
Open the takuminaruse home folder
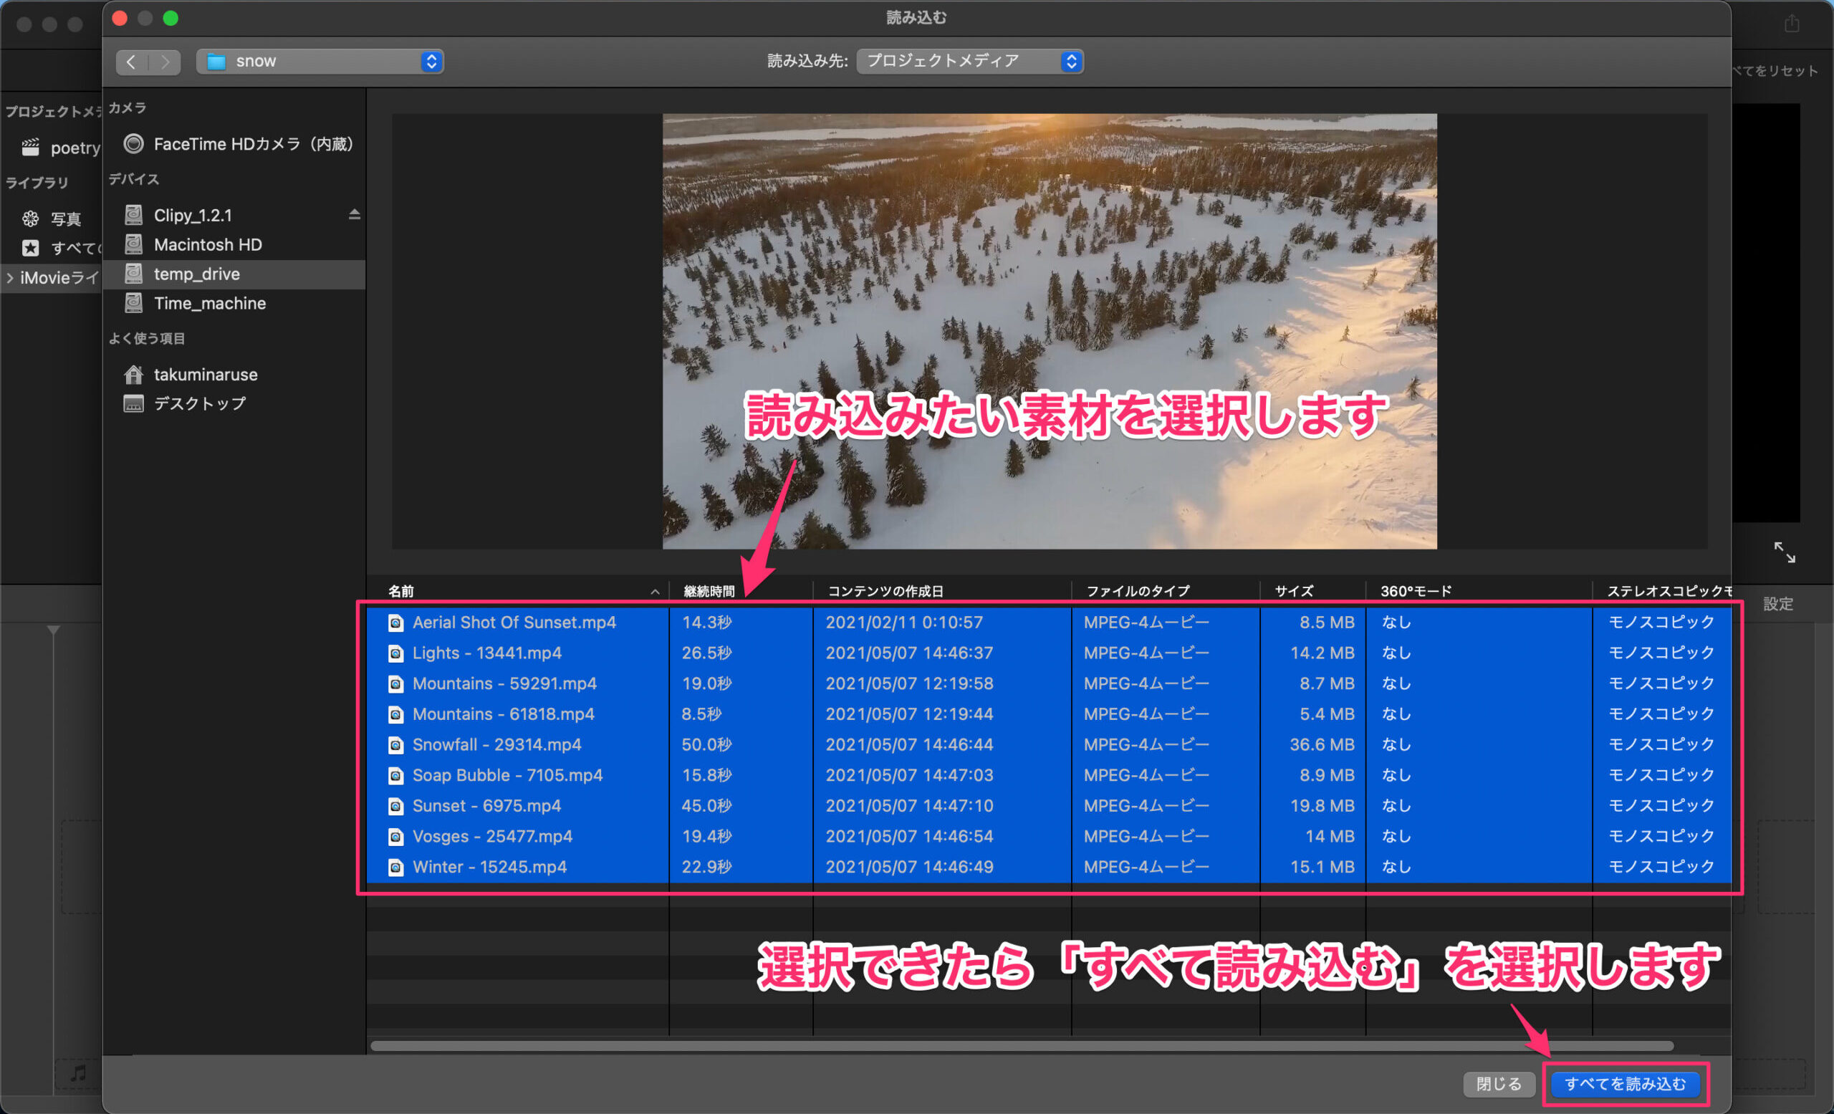point(205,374)
